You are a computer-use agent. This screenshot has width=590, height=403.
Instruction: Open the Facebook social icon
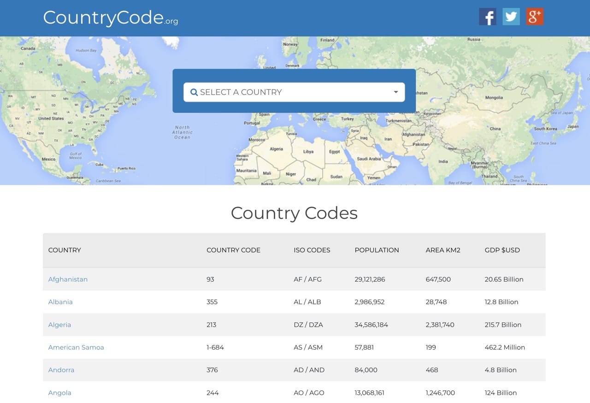[x=488, y=17]
